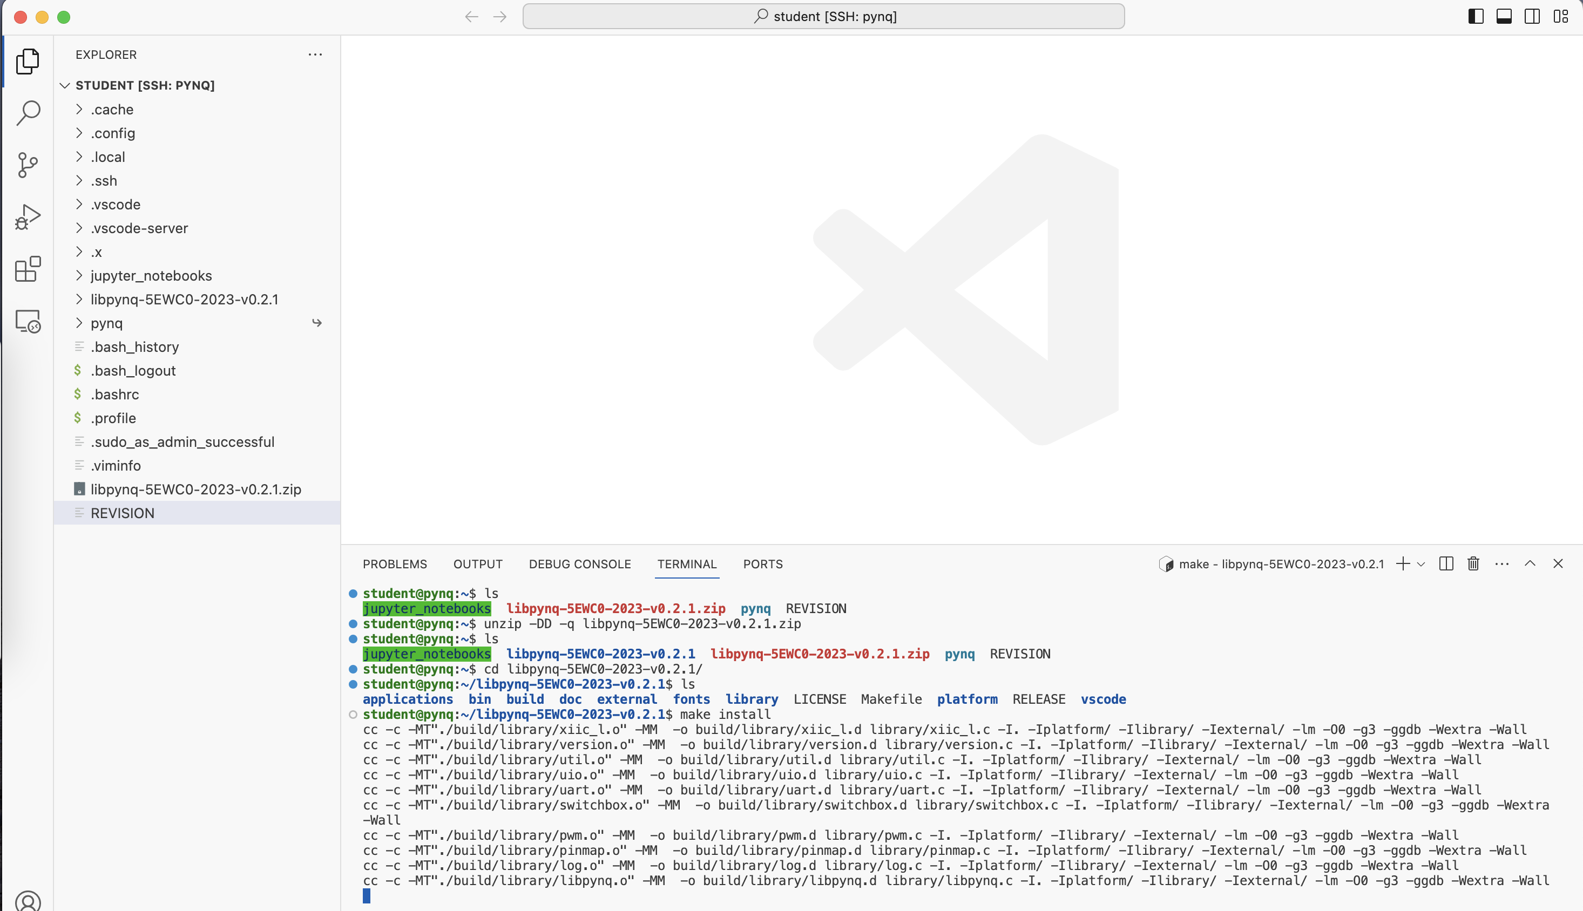Viewport: 1583px width, 911px height.
Task: Expand the libpynq-5EWC0-2023-v0.2.1 folder
Action: [x=197, y=300]
